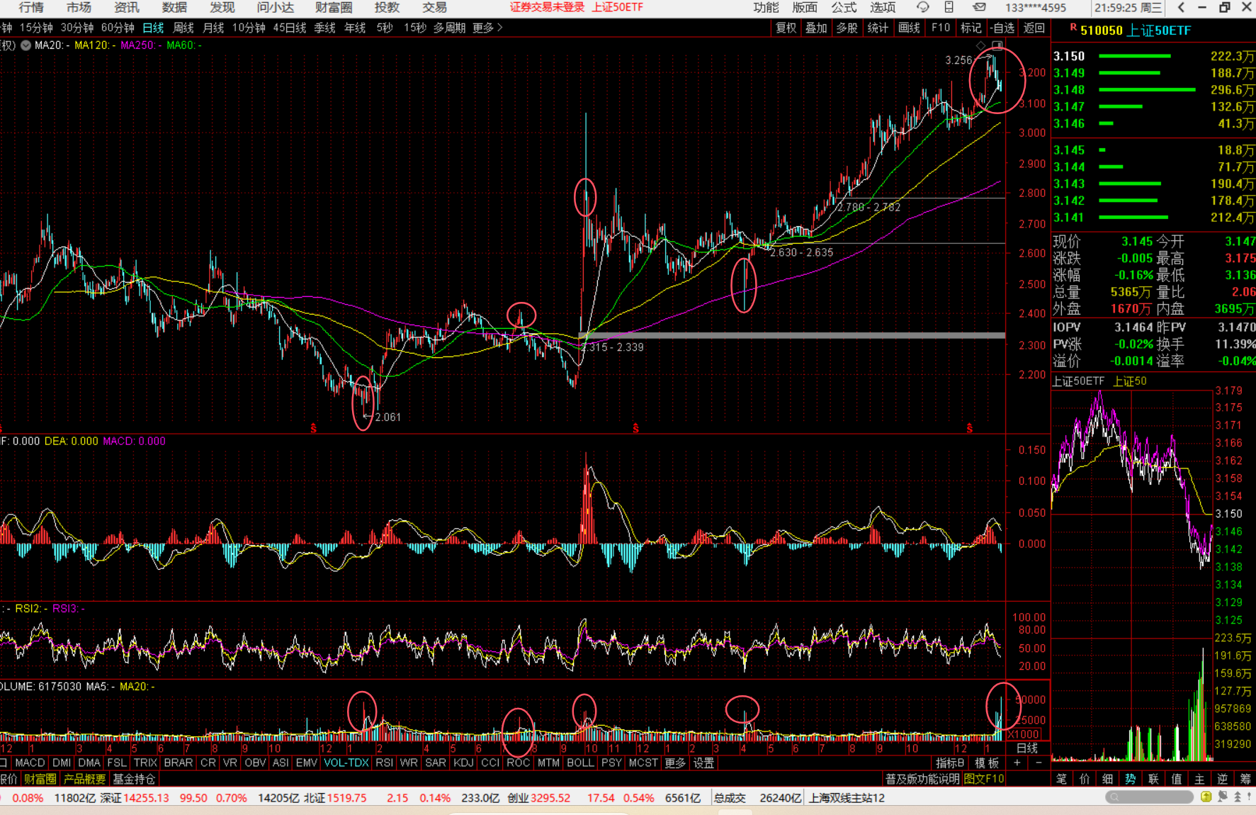Click the back arrow icon in title bar
Image resolution: width=1256 pixels, height=815 pixels.
tap(1181, 8)
